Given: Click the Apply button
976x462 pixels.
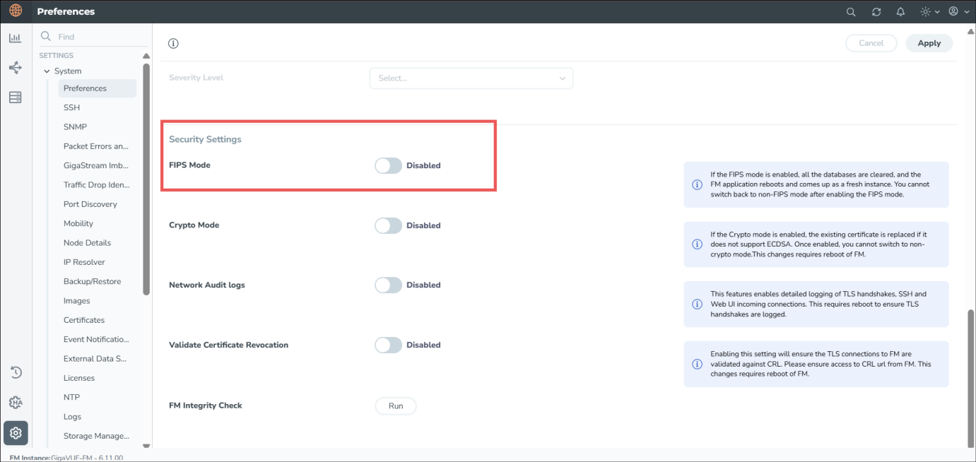Looking at the screenshot, I should point(929,43).
